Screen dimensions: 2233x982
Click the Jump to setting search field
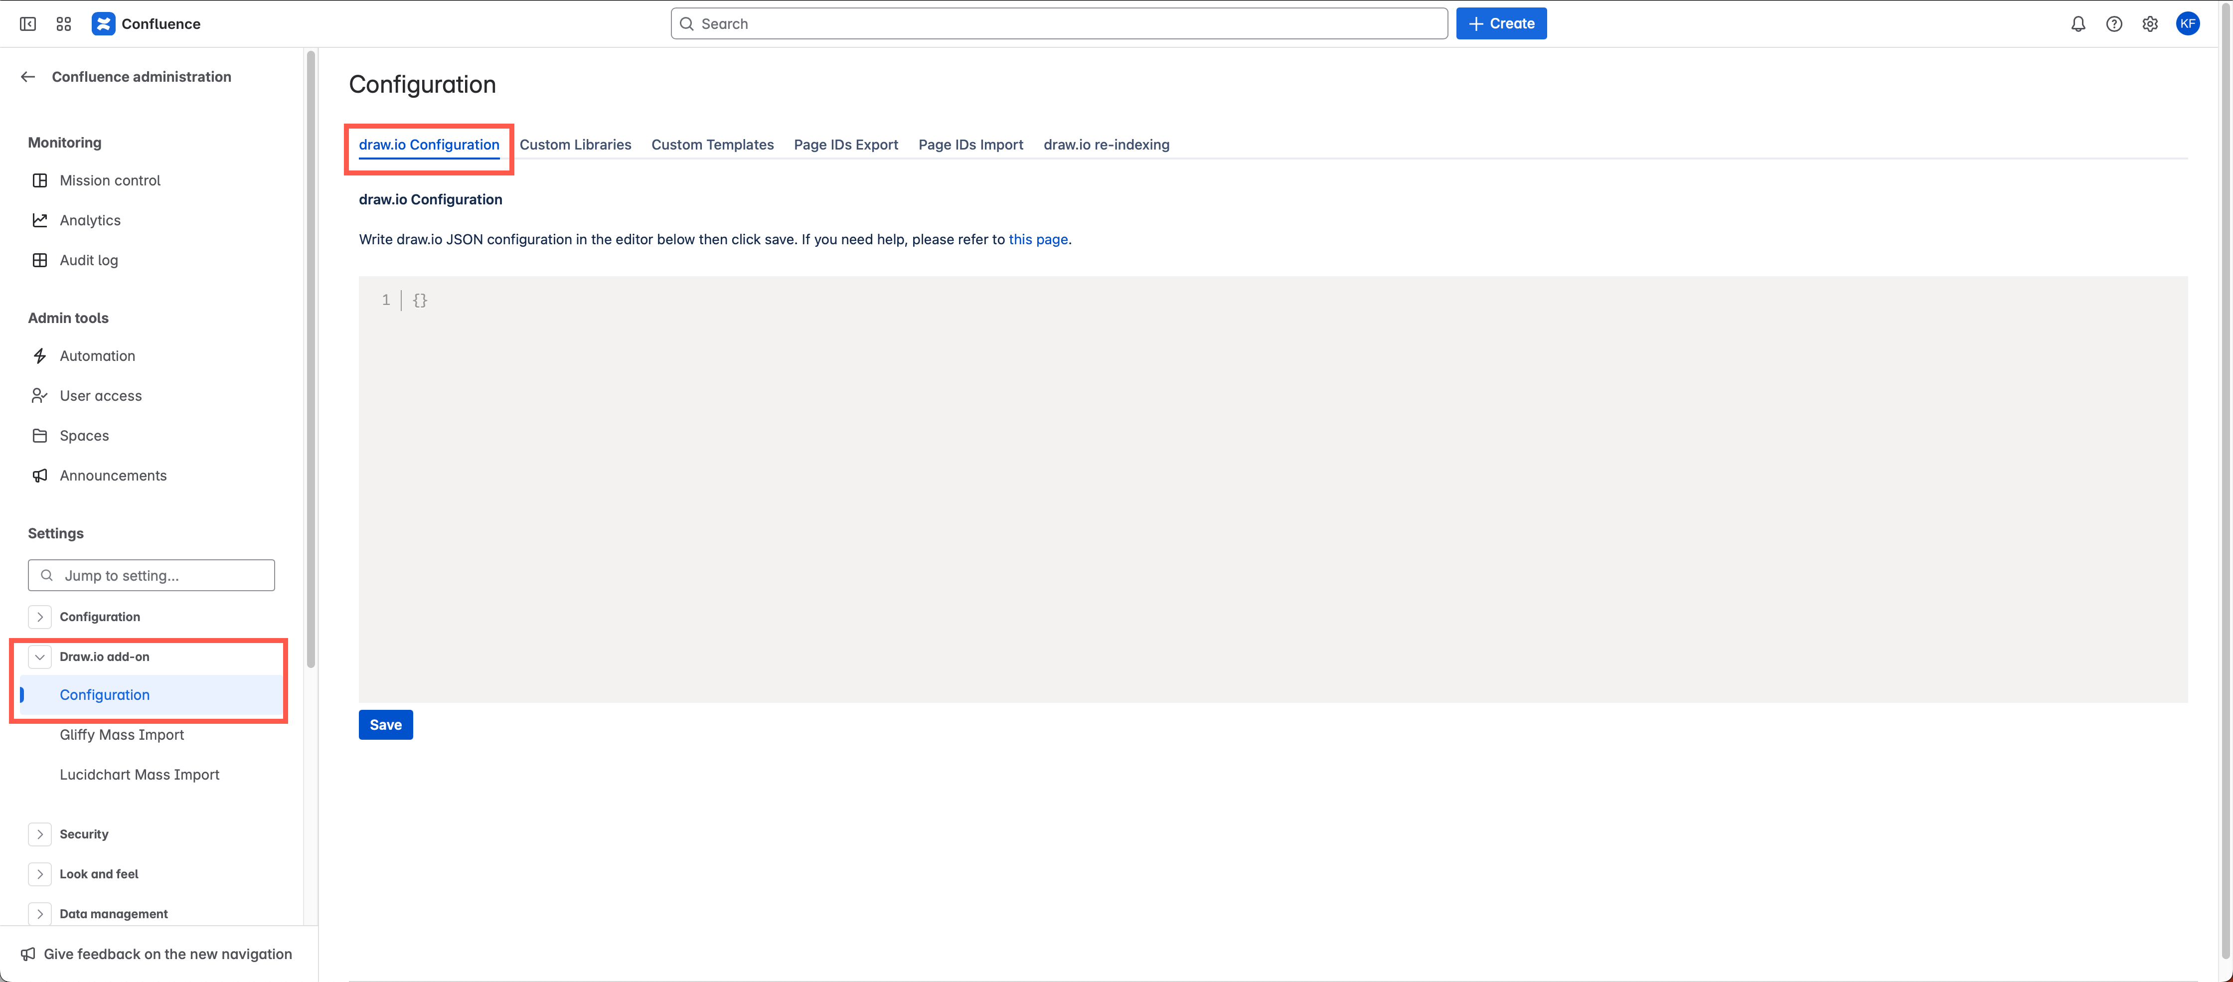(x=151, y=575)
